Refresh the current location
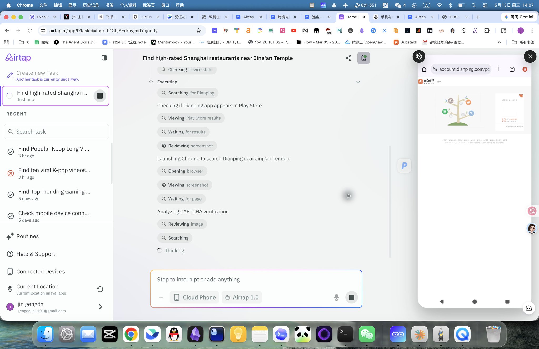Image resolution: width=539 pixels, height=349 pixels. 100,289
